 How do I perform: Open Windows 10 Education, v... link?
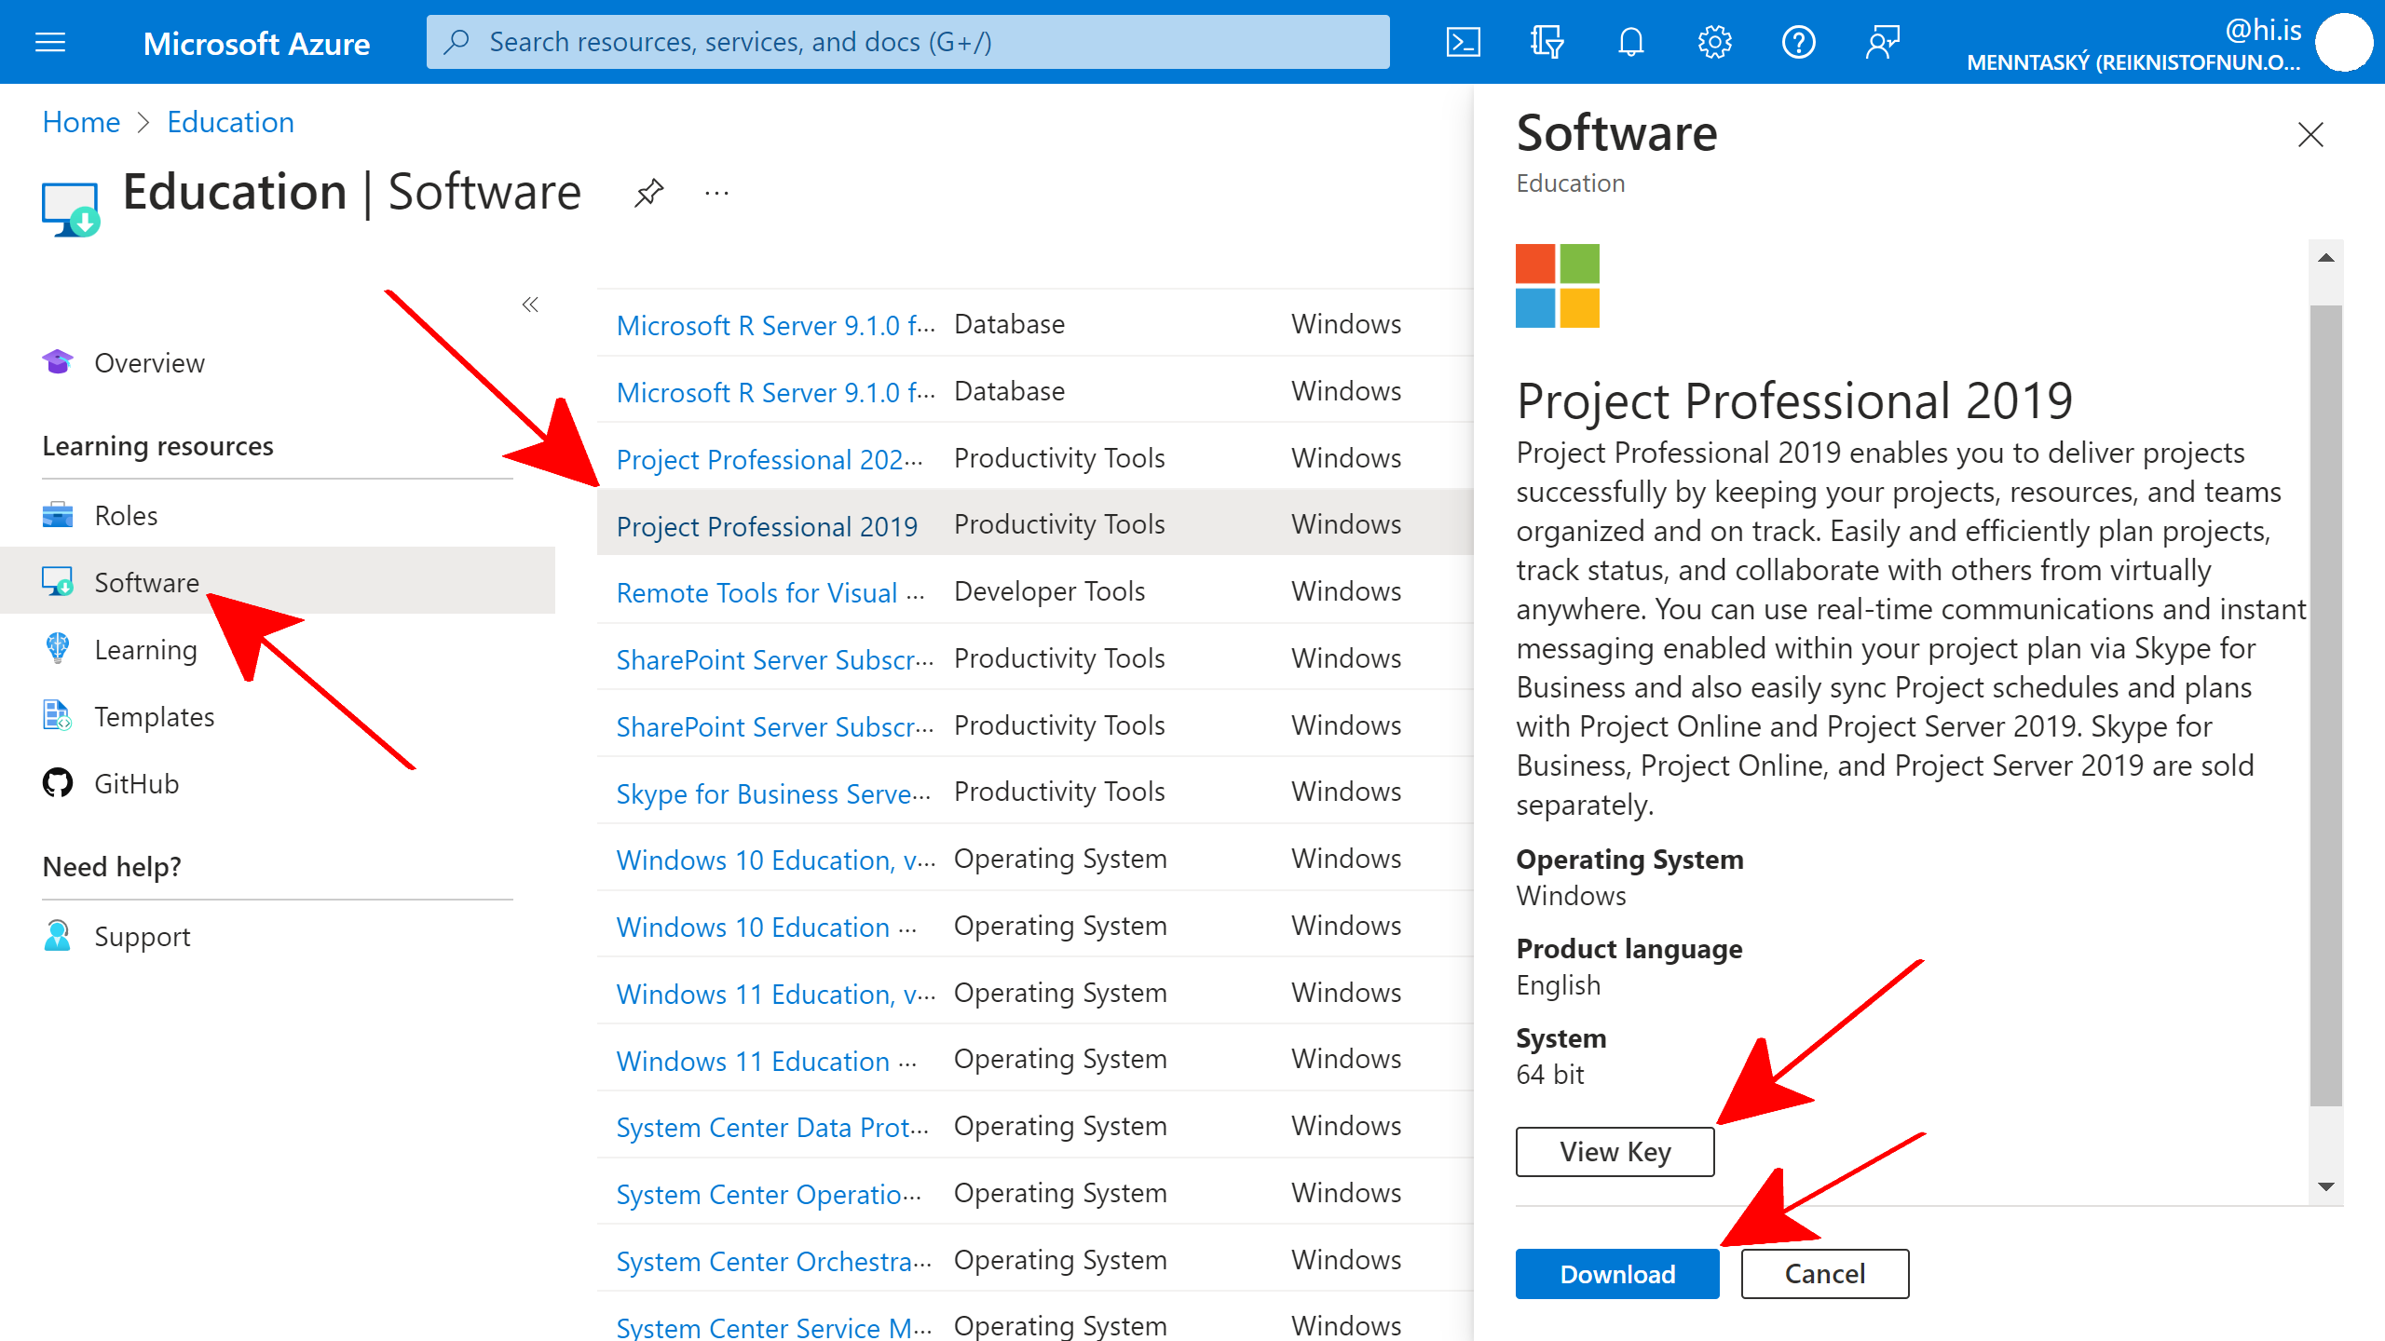(776, 860)
